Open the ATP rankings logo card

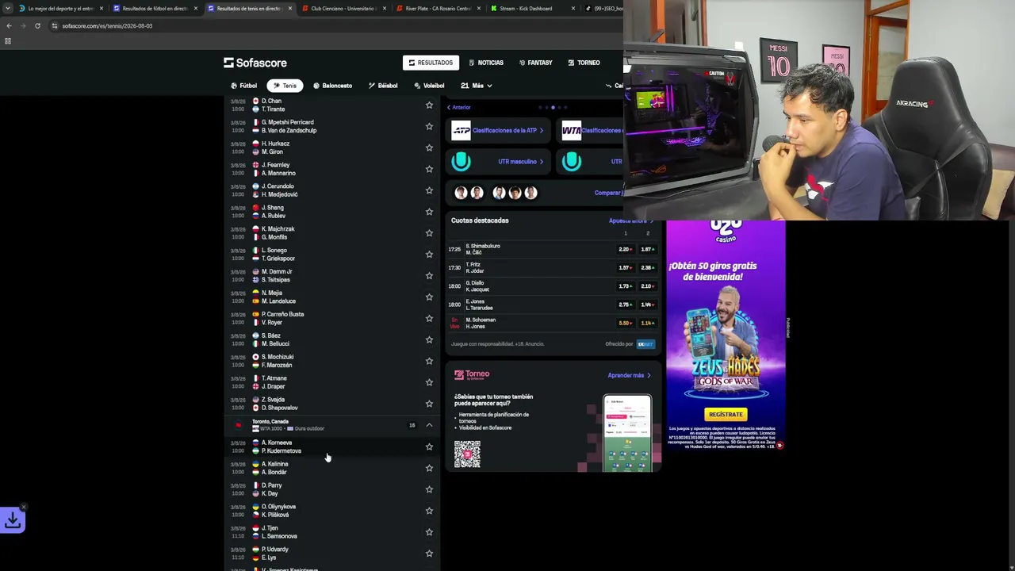[461, 130]
